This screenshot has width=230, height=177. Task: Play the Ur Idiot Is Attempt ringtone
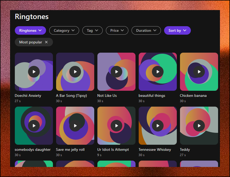click(116, 126)
